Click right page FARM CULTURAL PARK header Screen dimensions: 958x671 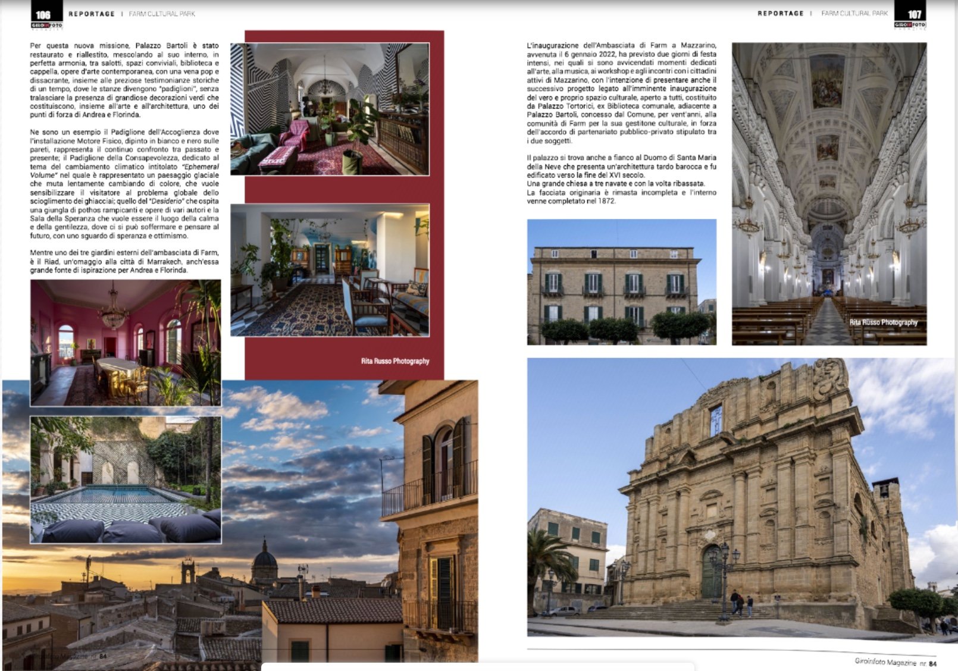point(854,13)
